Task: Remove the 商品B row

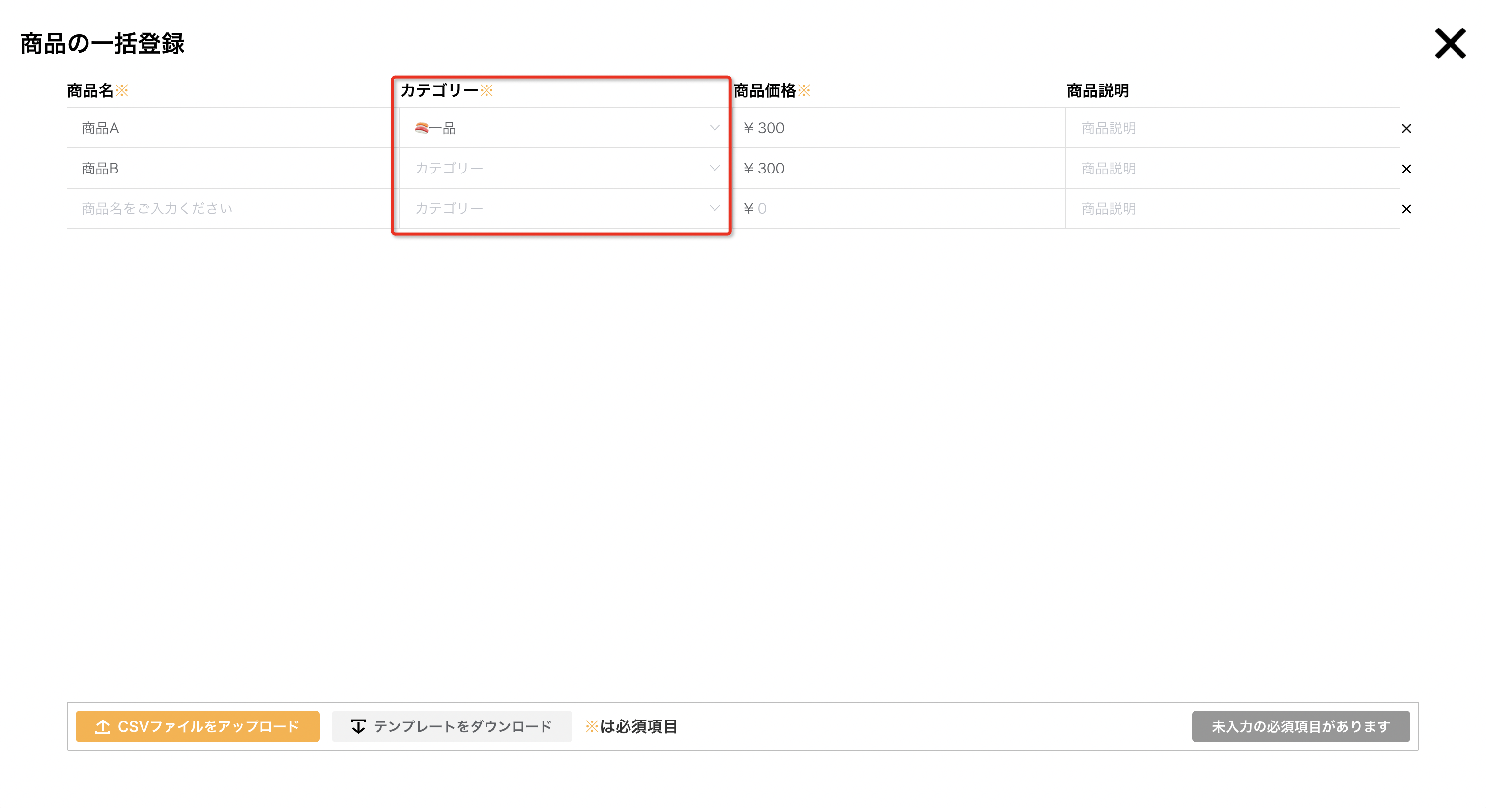Action: (x=1406, y=169)
